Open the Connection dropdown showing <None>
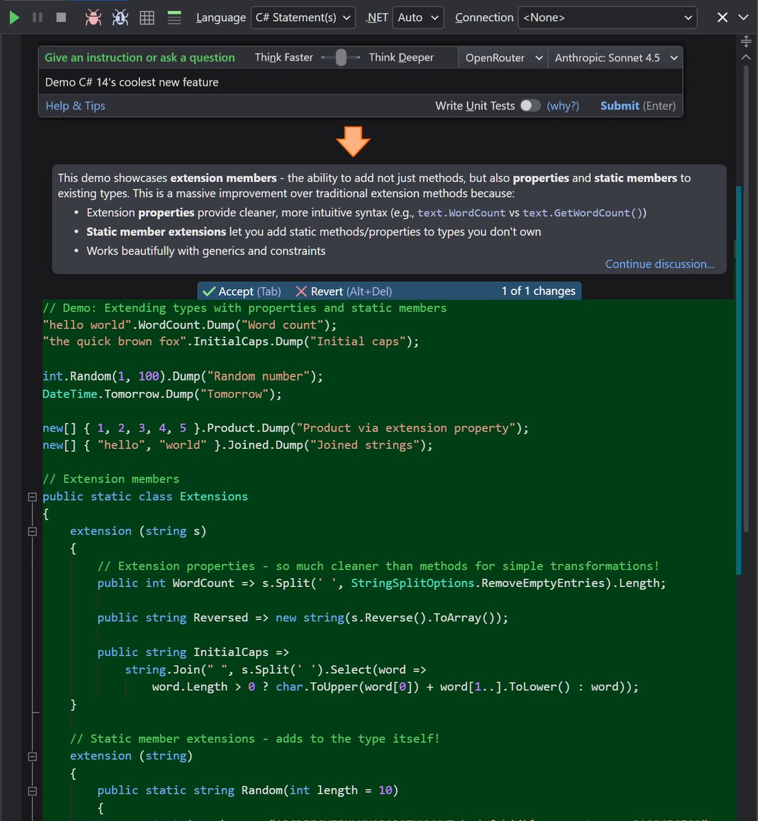 [x=607, y=17]
